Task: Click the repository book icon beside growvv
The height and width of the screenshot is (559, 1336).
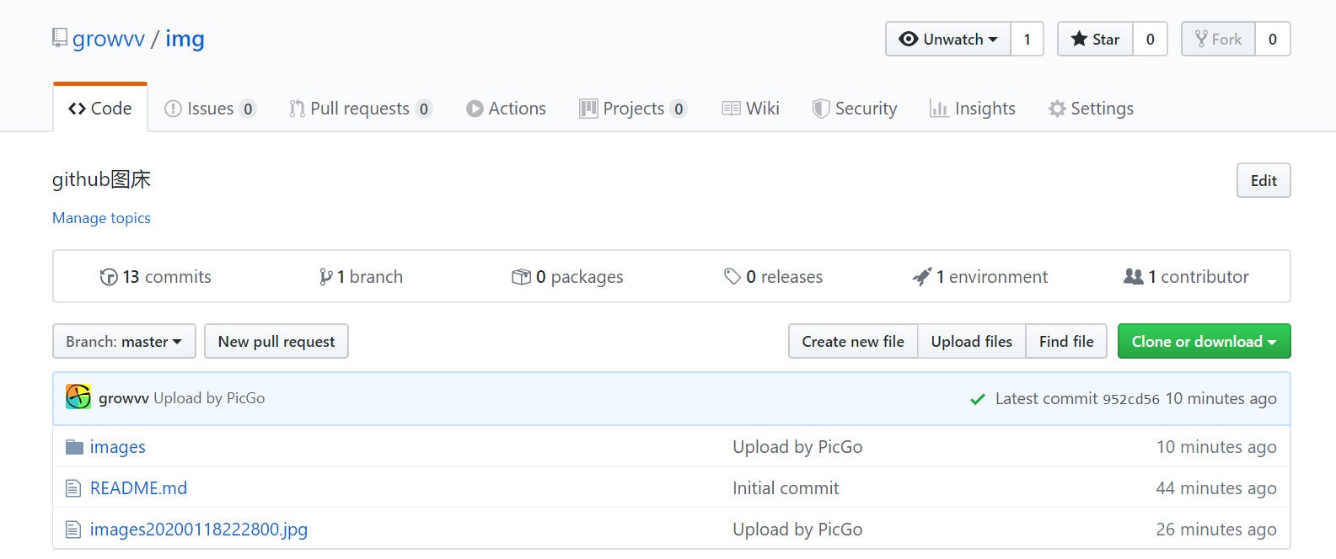Action: click(60, 38)
